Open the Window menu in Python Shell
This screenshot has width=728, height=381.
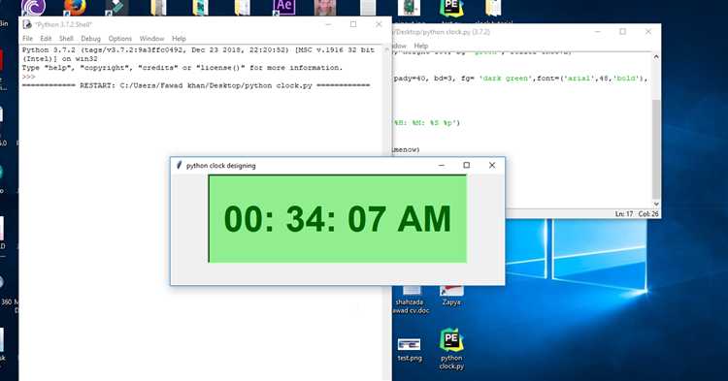pos(151,39)
